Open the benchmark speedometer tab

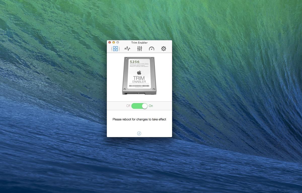[x=152, y=49]
